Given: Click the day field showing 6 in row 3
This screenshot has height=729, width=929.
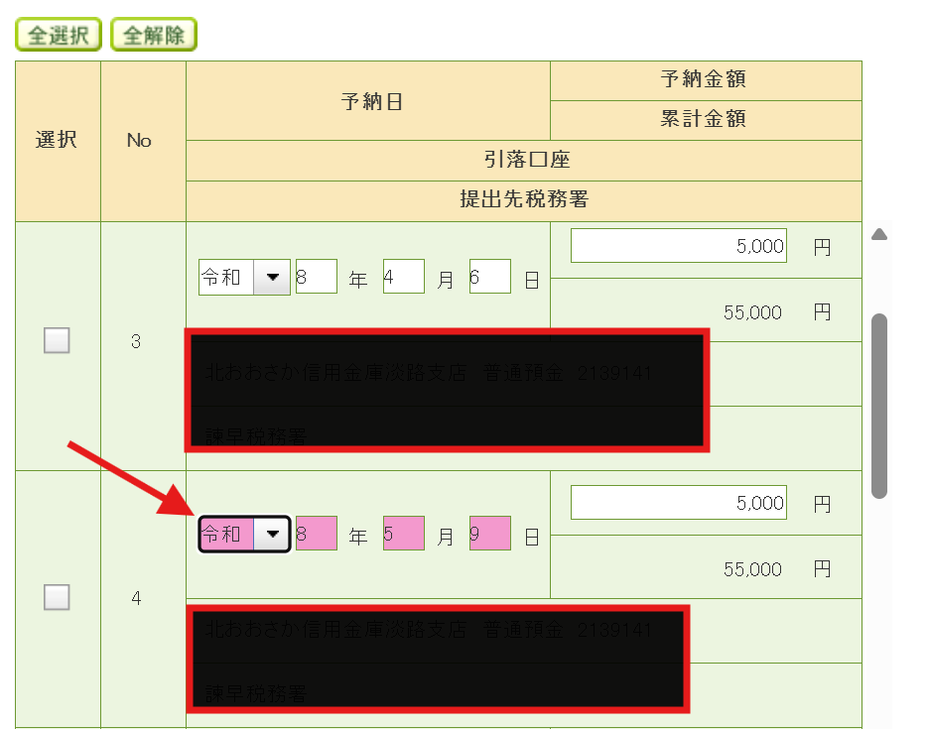Looking at the screenshot, I should pyautogui.click(x=489, y=278).
